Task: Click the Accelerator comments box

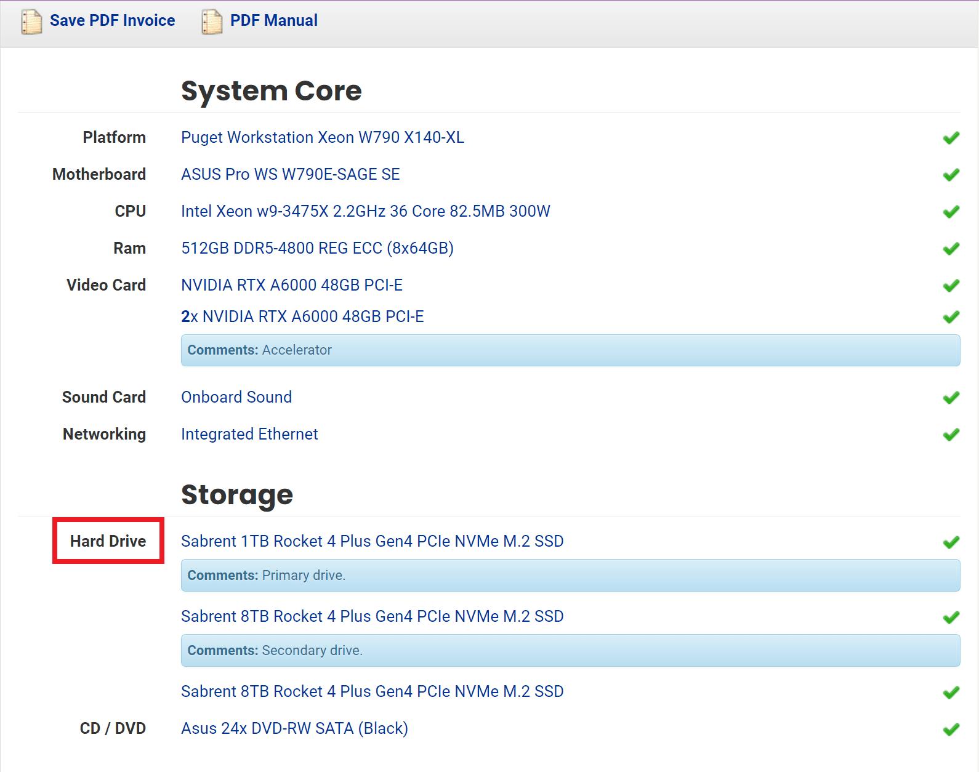Action: [x=570, y=350]
